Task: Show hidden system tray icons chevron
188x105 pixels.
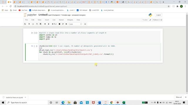Action: [x=152, y=102]
